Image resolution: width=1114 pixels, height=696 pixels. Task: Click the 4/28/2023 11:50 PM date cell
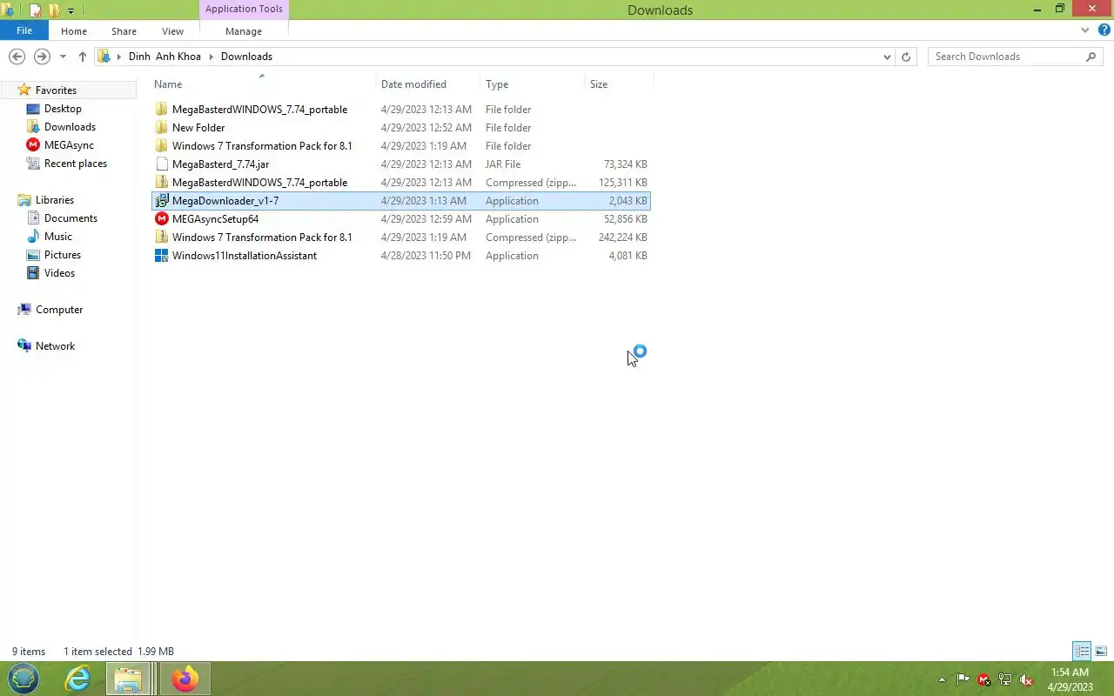click(x=426, y=256)
